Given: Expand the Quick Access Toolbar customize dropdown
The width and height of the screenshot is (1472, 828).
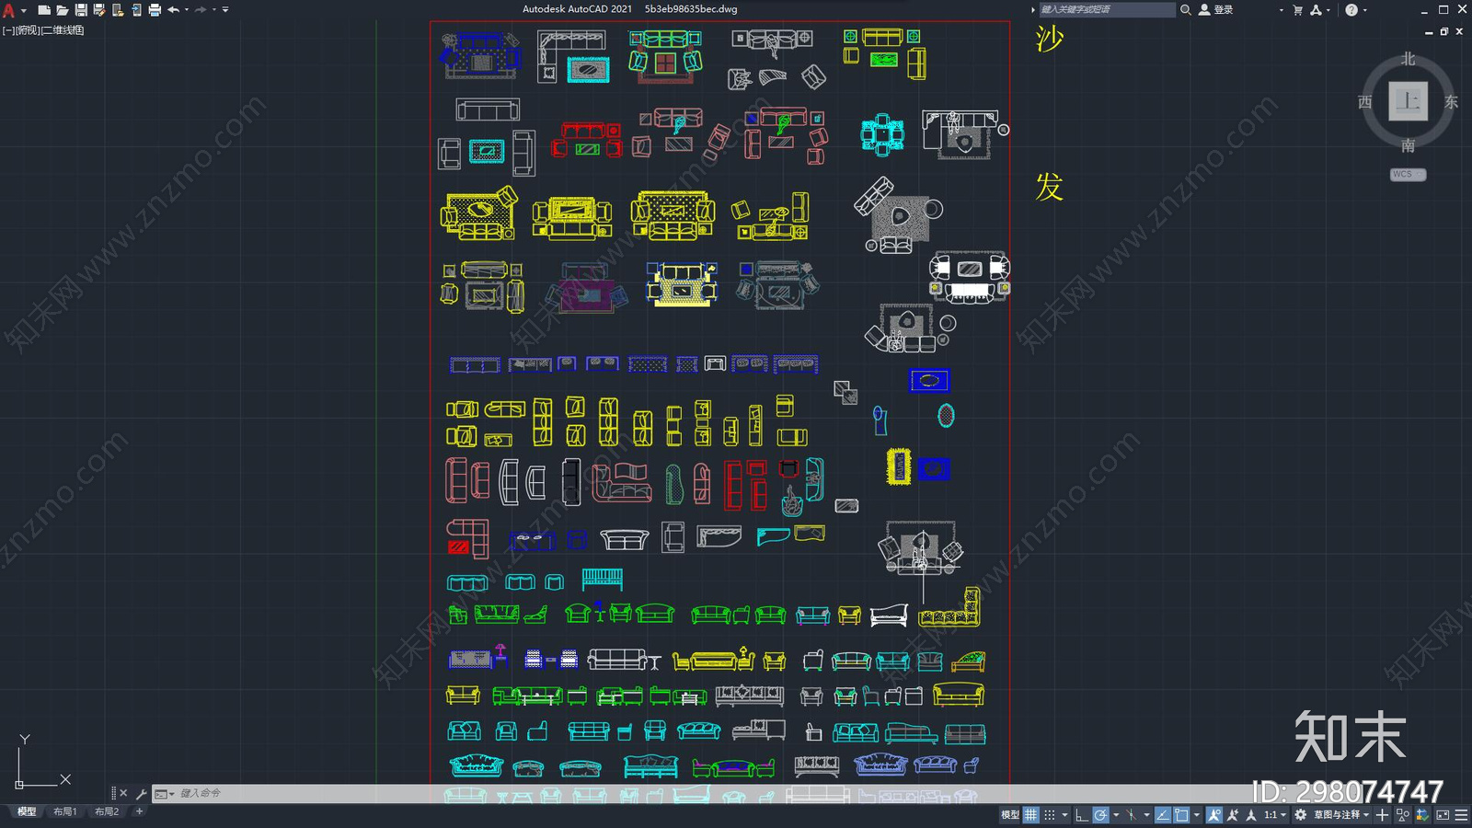Looking at the screenshot, I should [225, 9].
